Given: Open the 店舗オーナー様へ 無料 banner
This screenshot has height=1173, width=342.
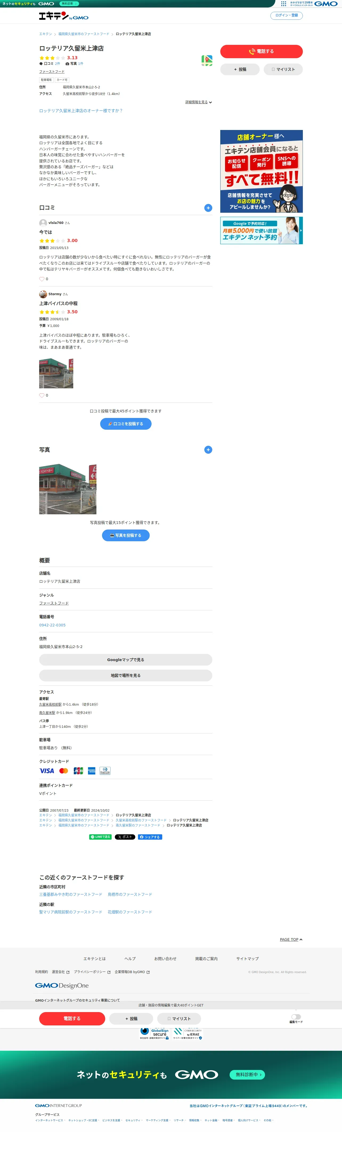Looking at the screenshot, I should [x=261, y=171].
